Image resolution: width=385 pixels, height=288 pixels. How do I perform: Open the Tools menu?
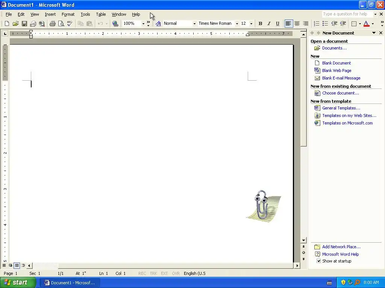point(85,14)
